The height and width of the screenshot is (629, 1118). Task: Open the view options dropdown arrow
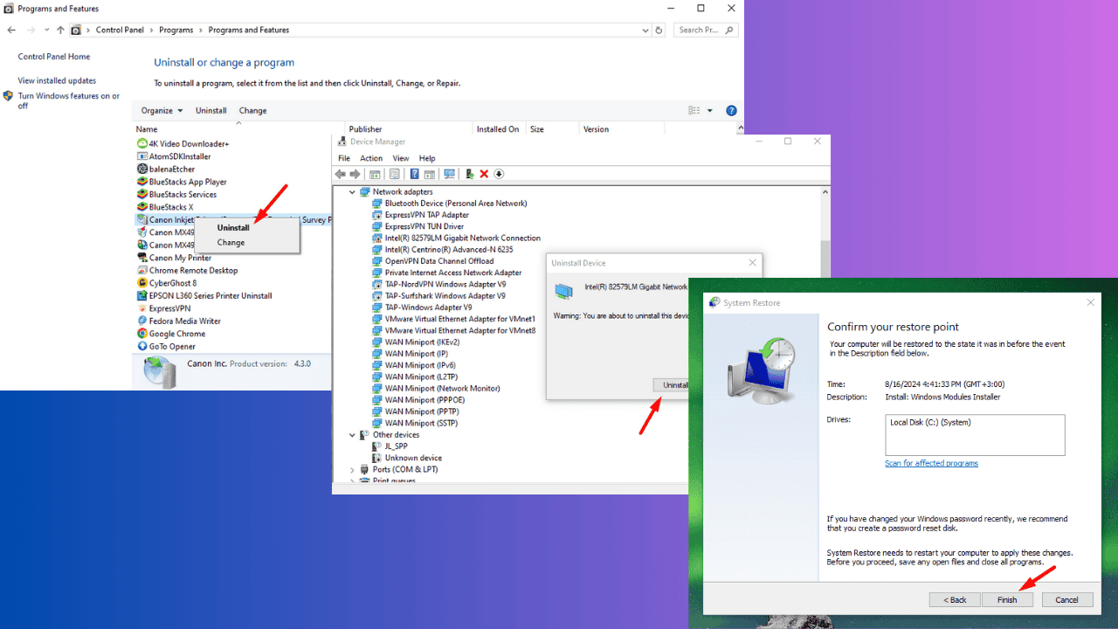pyautogui.click(x=710, y=111)
